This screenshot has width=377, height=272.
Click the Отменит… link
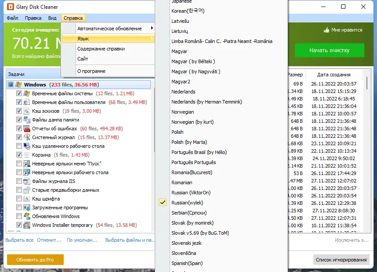pyautogui.click(x=49, y=240)
